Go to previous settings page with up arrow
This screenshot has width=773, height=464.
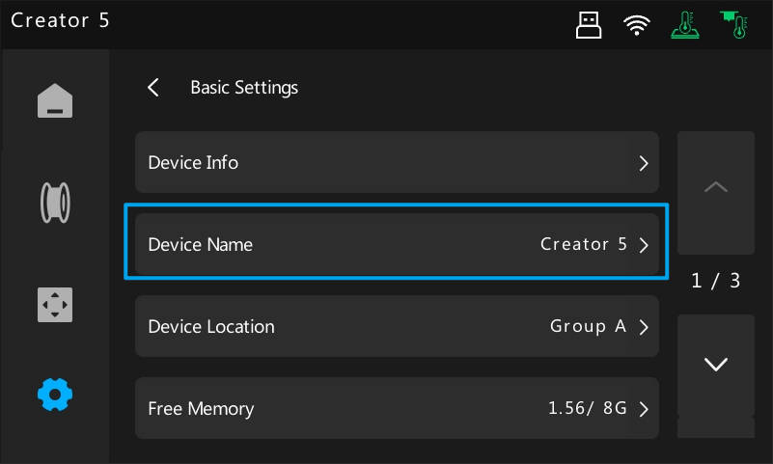[716, 193]
